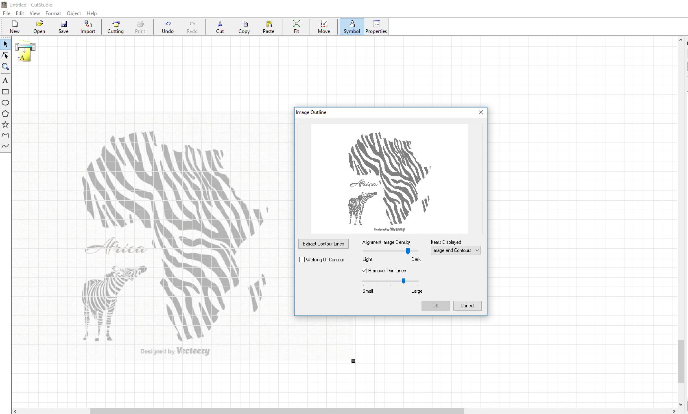Click the horizontal scrollbar left arrow
This screenshot has width=688, height=414.
[x=15, y=411]
